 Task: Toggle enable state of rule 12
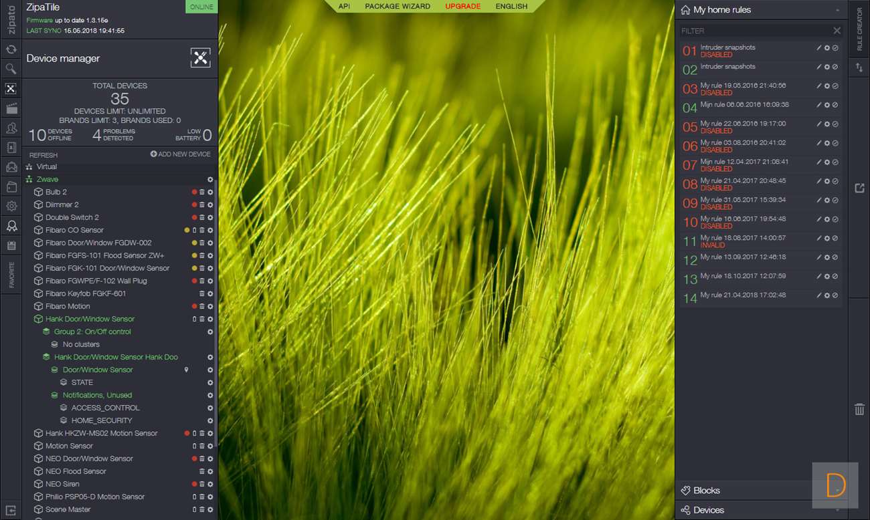tap(835, 257)
